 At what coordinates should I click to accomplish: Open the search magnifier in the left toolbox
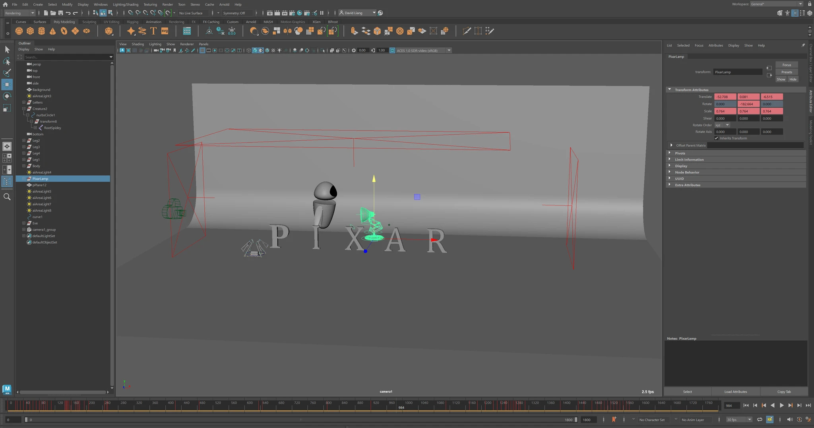7,197
